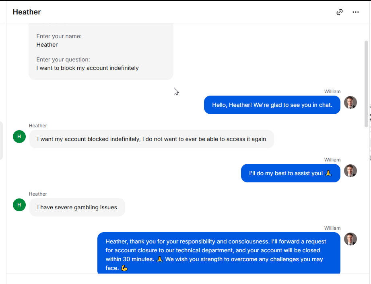Select the 'I'll do my best' message bubble
Viewport: 371px width, 284px height.
pyautogui.click(x=291, y=173)
